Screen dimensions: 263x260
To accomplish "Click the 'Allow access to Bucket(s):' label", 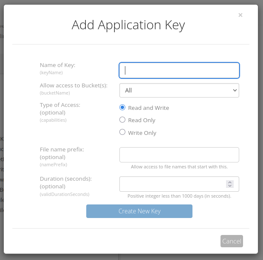I will tap(74, 85).
